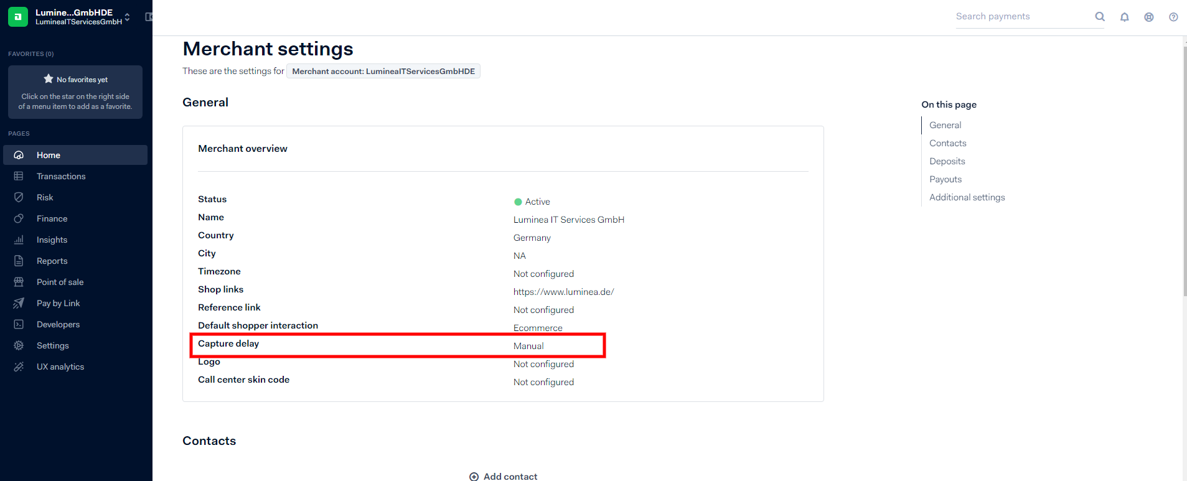The width and height of the screenshot is (1187, 481).
Task: Click the Add contact button
Action: (x=504, y=476)
